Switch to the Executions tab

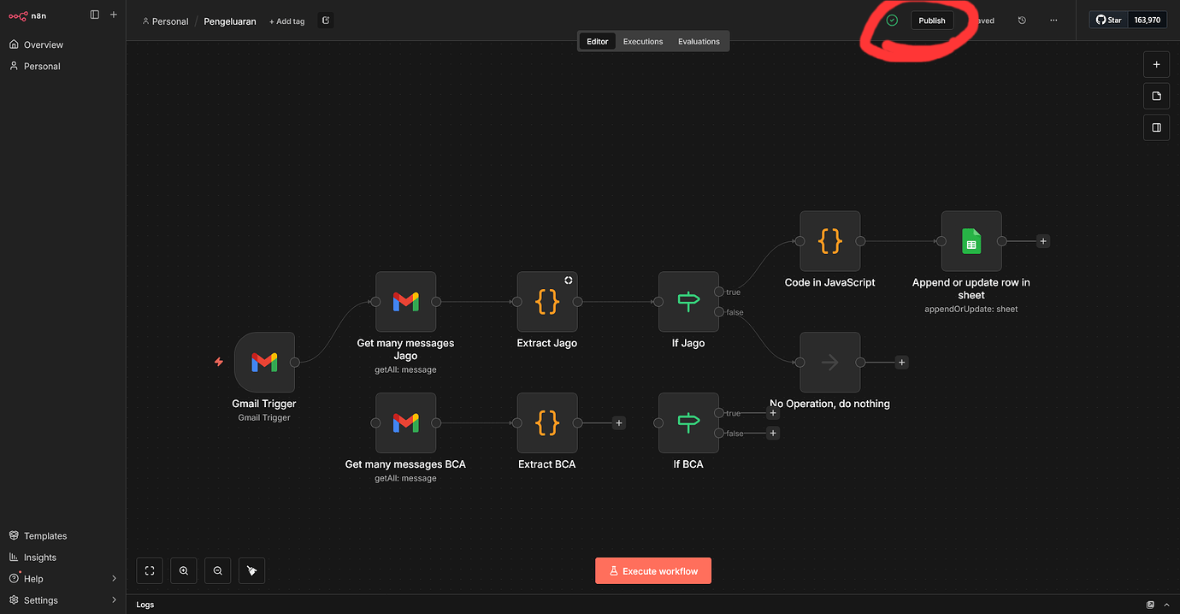[643, 41]
